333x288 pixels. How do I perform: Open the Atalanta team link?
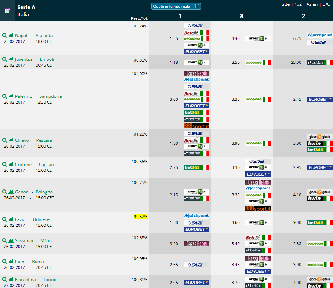click(44, 36)
